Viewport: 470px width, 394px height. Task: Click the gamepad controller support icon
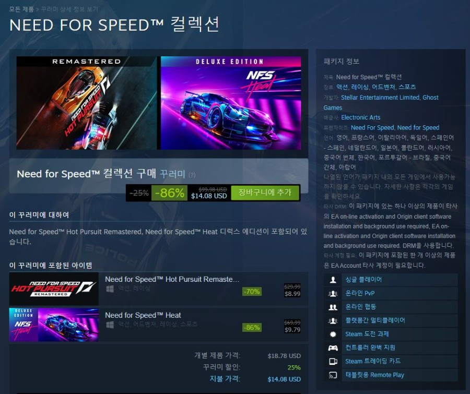(333, 348)
